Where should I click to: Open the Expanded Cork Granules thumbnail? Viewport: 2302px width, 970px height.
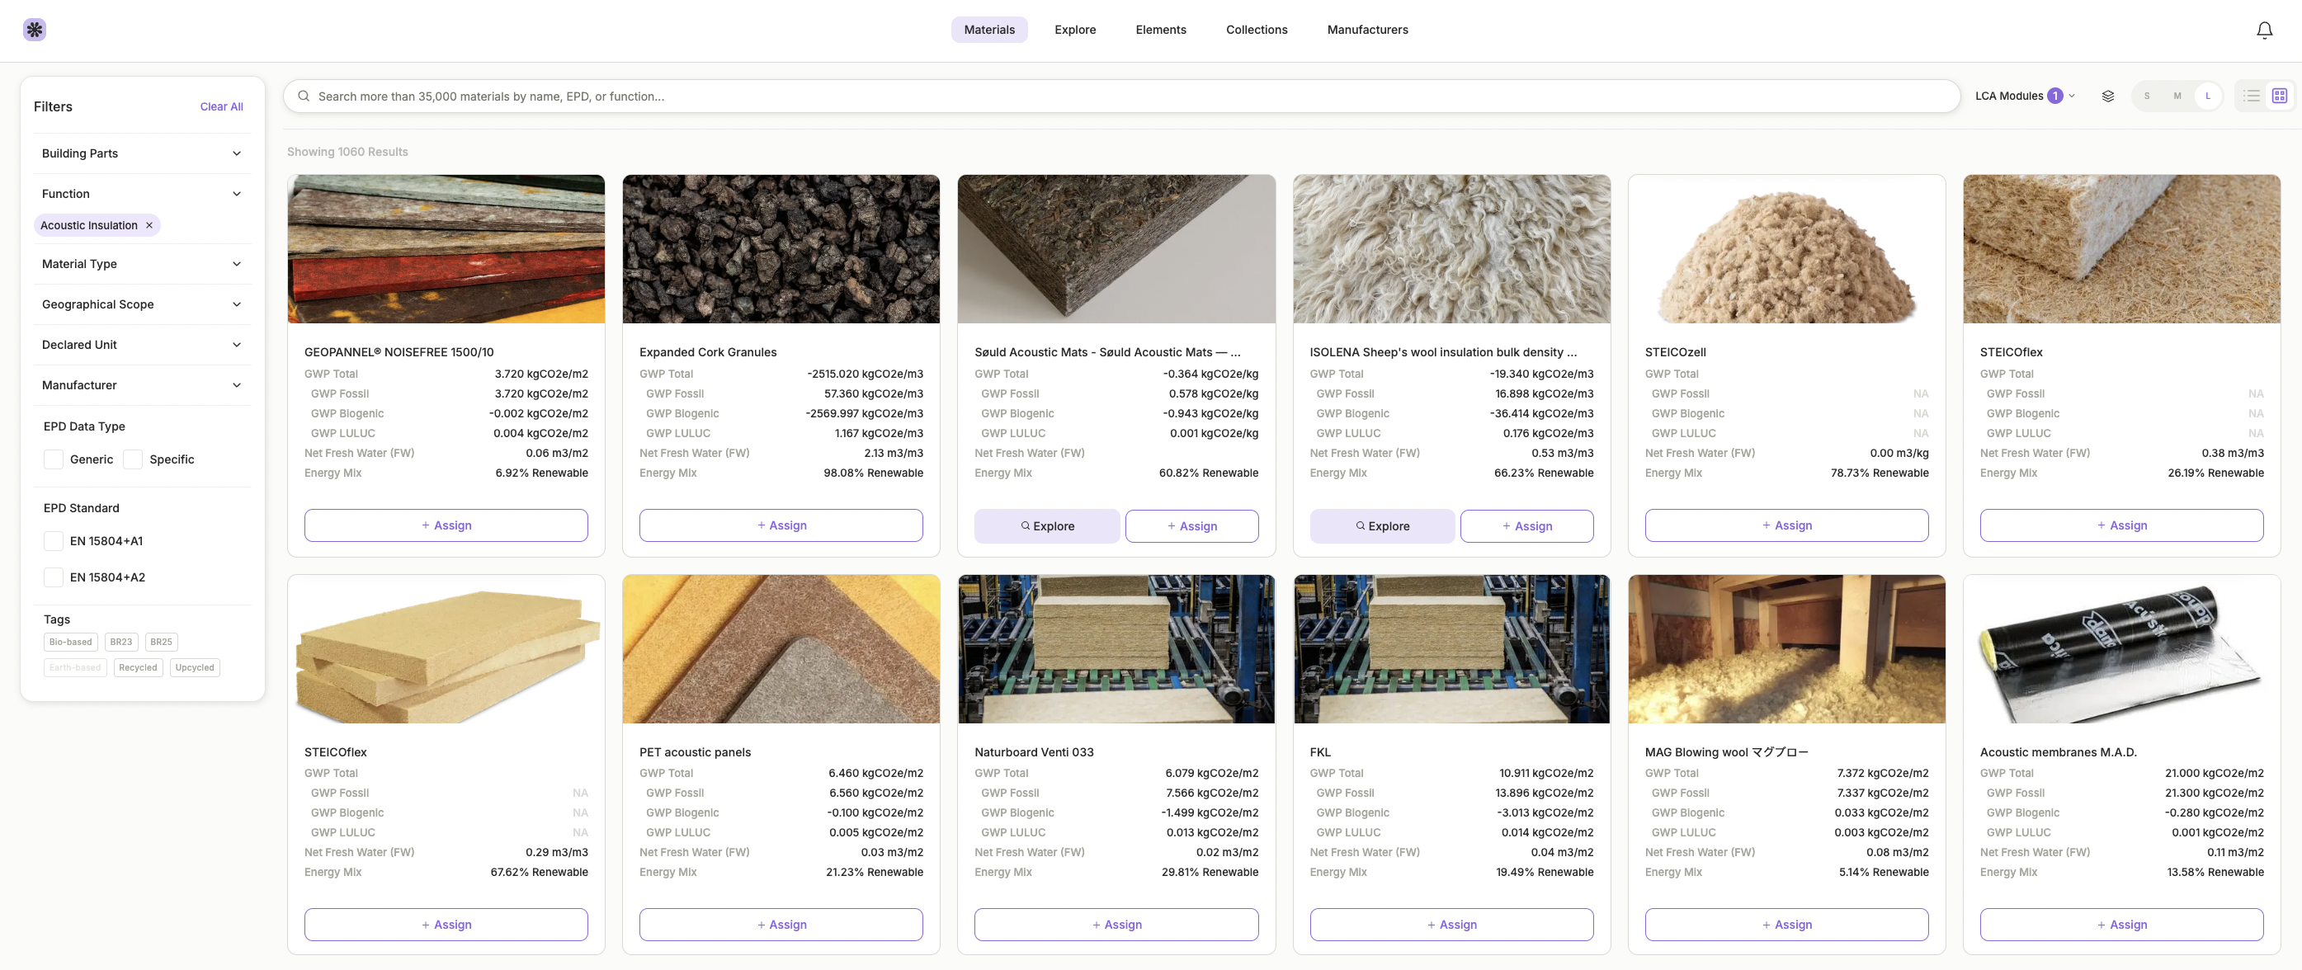(x=781, y=249)
